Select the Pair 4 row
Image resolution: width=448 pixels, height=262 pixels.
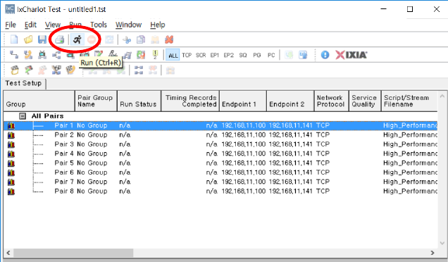(220, 154)
